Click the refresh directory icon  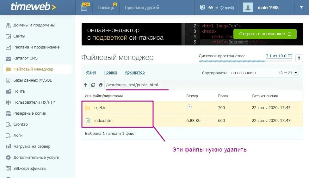click(93, 85)
